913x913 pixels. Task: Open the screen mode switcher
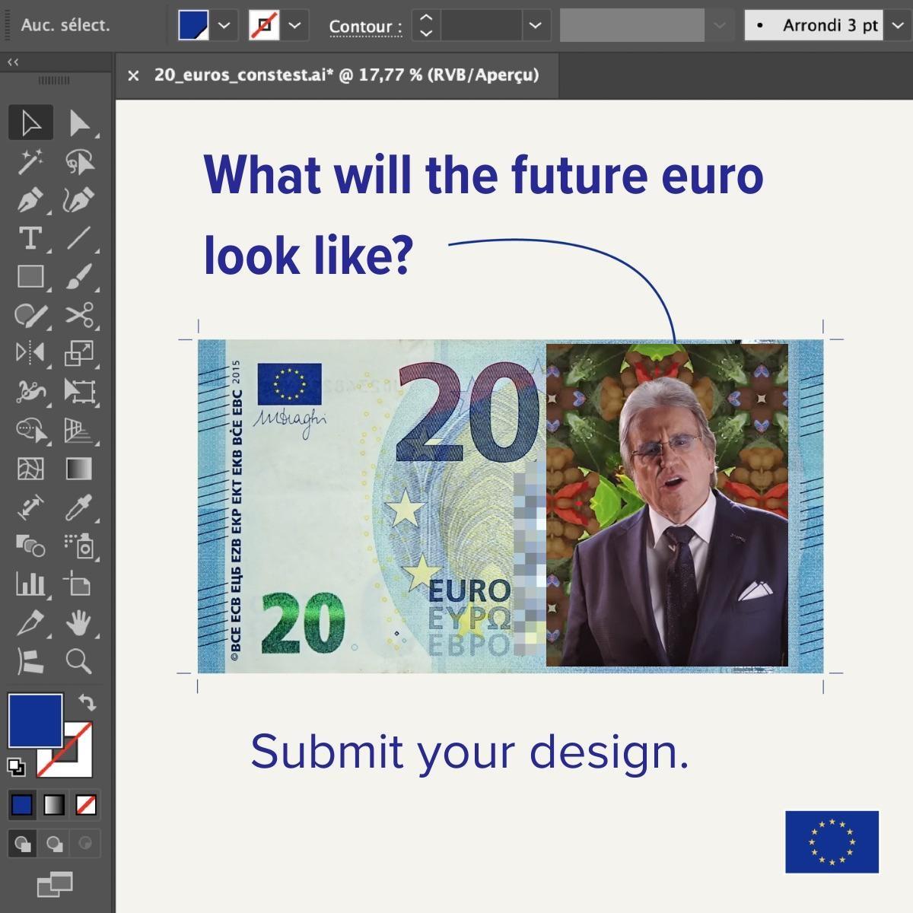[x=55, y=884]
